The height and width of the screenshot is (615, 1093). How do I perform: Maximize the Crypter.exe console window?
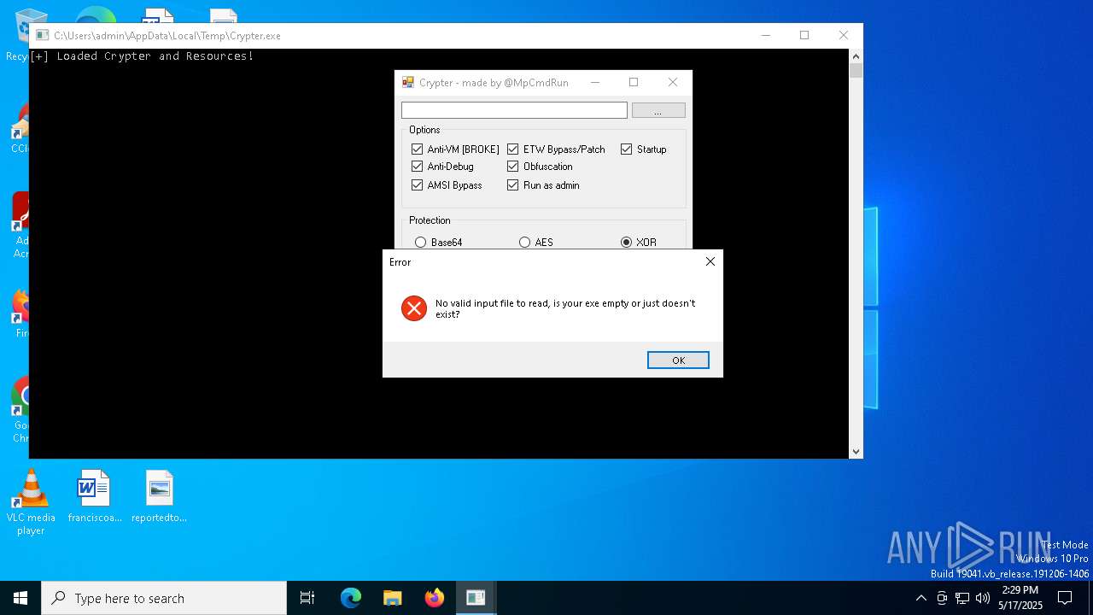click(804, 36)
